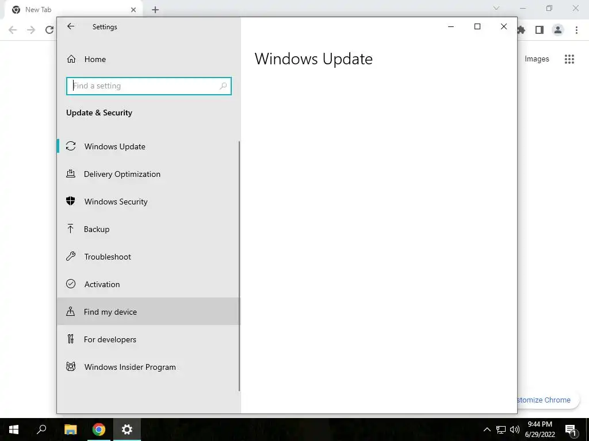This screenshot has width=589, height=441.
Task: Switch to Chrome from taskbar
Action: click(x=99, y=430)
